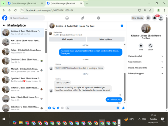The image size is (168, 126).
Task: Choose a sticker in the composer
Action: coord(58,108)
